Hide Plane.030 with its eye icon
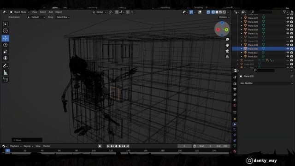This screenshot has height=166, width=295. pyautogui.click(x=288, y=30)
